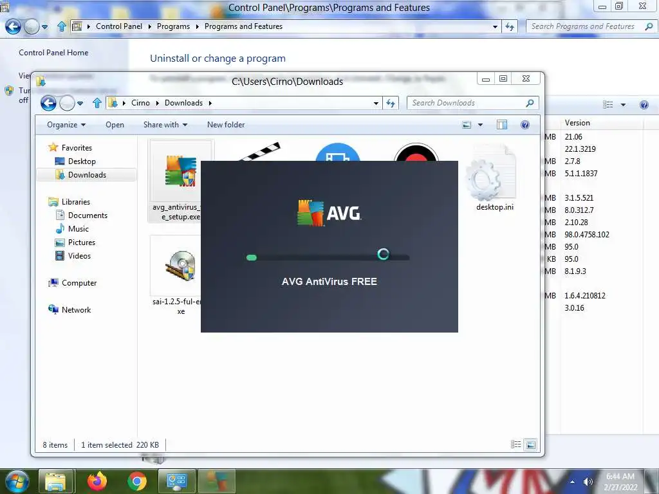The image size is (659, 494).
Task: Open Help icon in Programs and Features
Action: click(x=644, y=105)
